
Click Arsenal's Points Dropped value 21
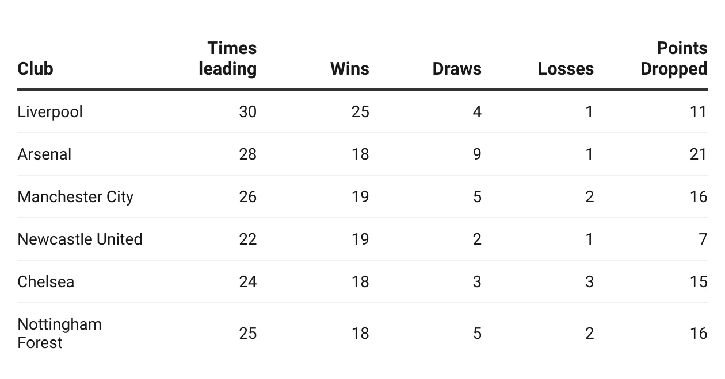coord(698,154)
